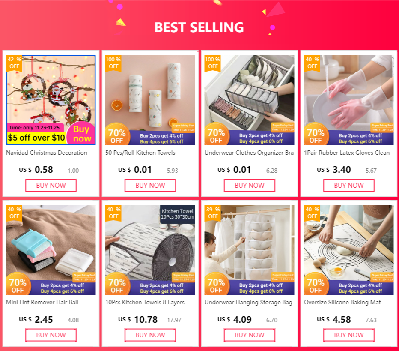The height and width of the screenshot is (351, 399).
Task: Click BUY NOW for the Oversize Silicone Baking Mat
Action: click(x=349, y=335)
